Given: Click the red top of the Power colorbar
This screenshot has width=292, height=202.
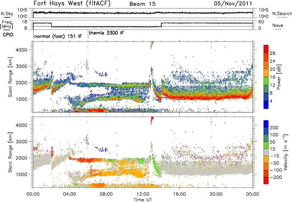Looking at the screenshot, I should tap(266, 49).
